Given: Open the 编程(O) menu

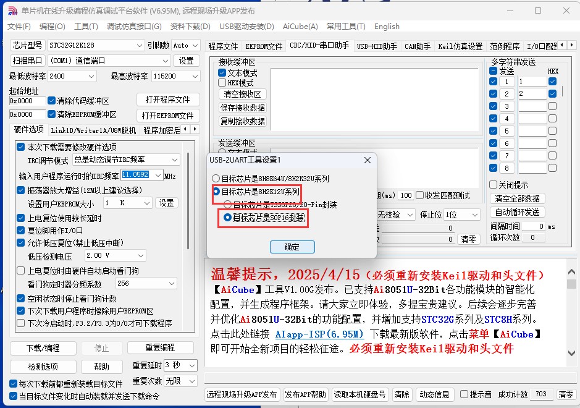Looking at the screenshot, I should [52, 27].
